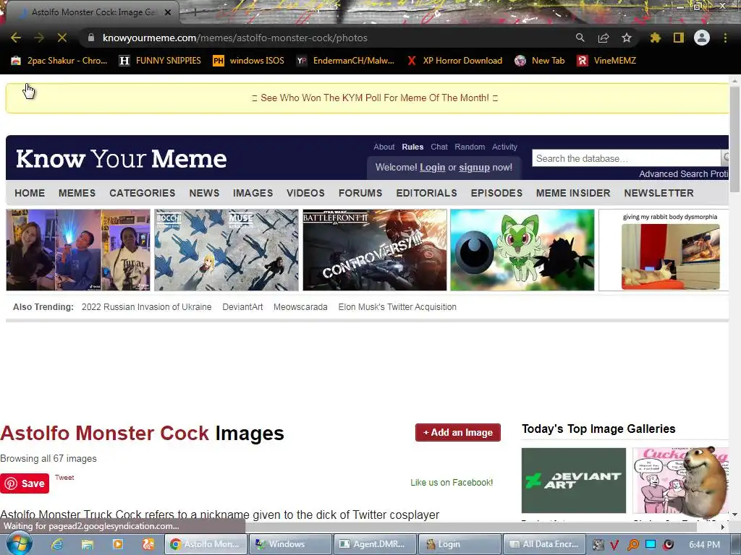Click the + Add an Image button
This screenshot has height=555, width=741.
tap(458, 432)
